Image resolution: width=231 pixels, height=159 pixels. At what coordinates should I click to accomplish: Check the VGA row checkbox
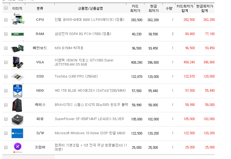coord(6,62)
